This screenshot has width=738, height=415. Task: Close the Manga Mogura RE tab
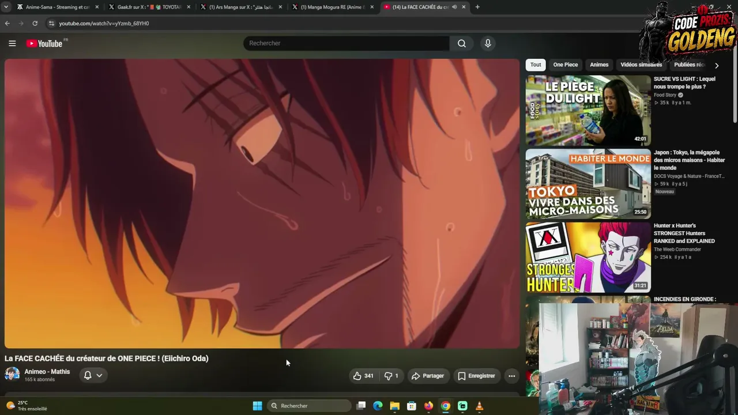click(372, 7)
